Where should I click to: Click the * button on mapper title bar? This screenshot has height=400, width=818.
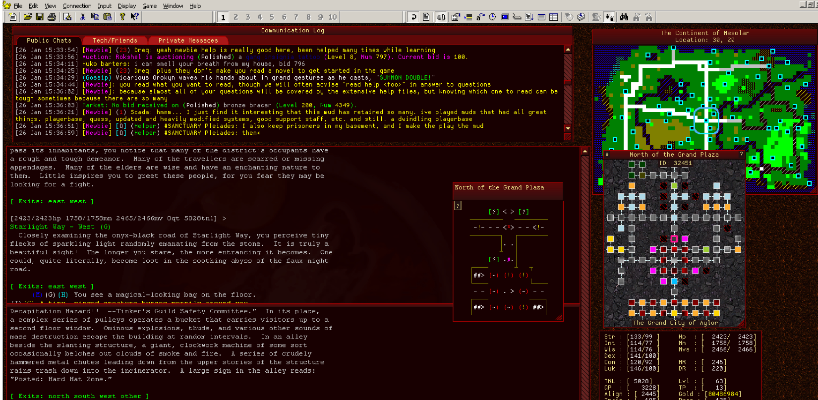click(607, 155)
